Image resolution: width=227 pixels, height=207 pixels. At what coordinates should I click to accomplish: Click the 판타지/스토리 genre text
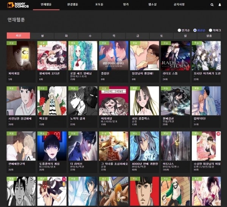[78, 76]
